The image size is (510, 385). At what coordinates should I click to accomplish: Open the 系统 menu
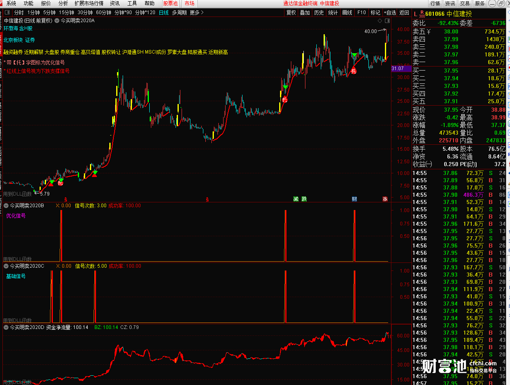click(x=11, y=3)
